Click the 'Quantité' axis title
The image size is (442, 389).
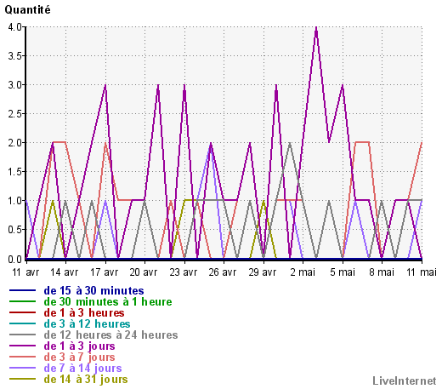[27, 10]
